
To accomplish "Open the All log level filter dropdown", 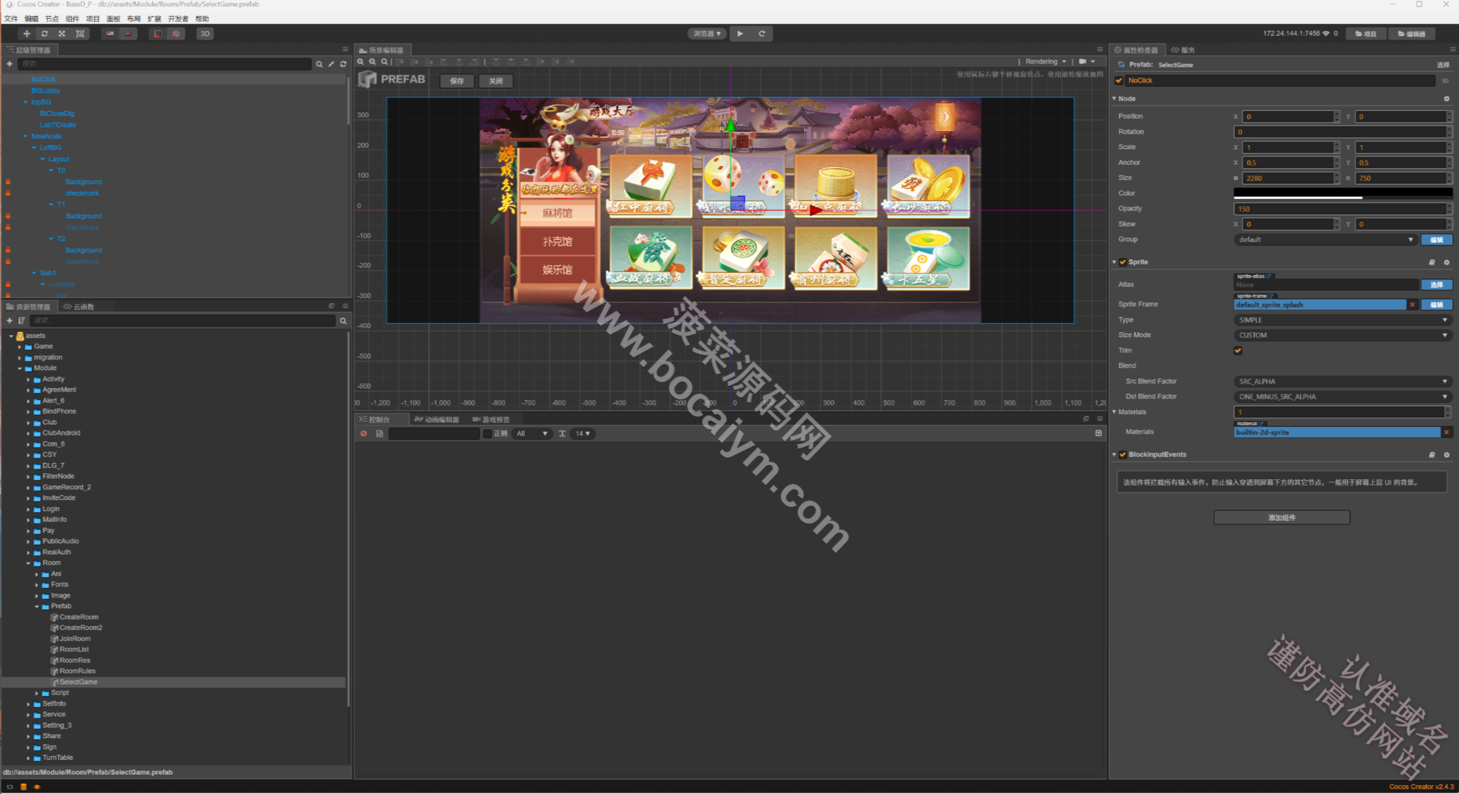I will click(x=532, y=434).
